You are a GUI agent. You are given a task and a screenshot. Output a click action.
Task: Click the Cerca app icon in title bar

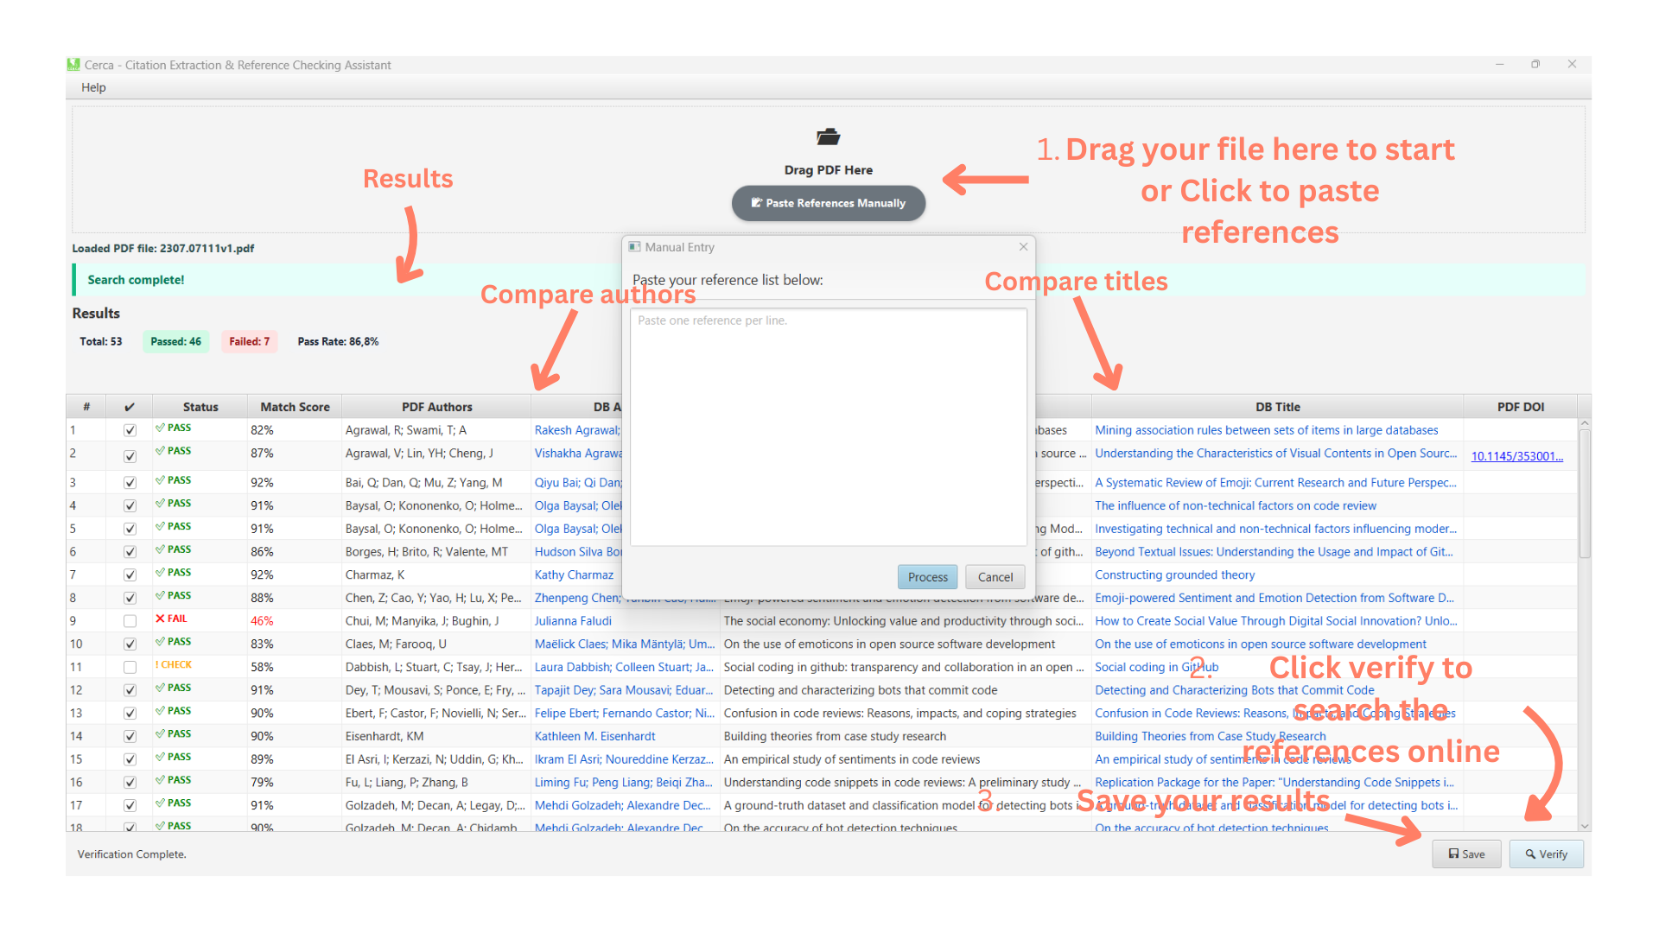pyautogui.click(x=73, y=65)
